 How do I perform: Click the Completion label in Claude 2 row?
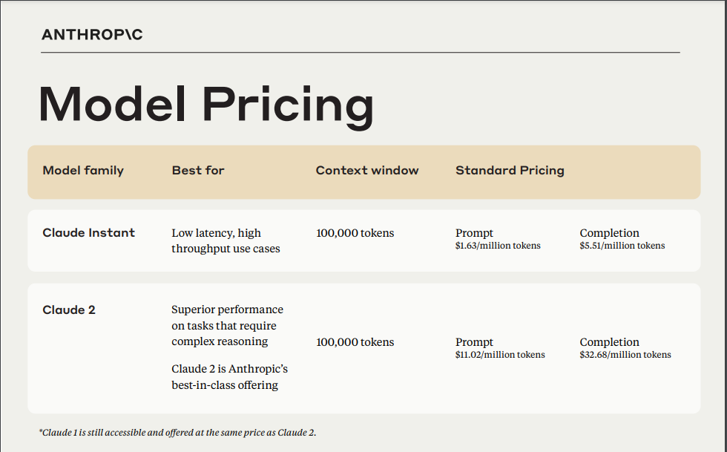coord(609,342)
